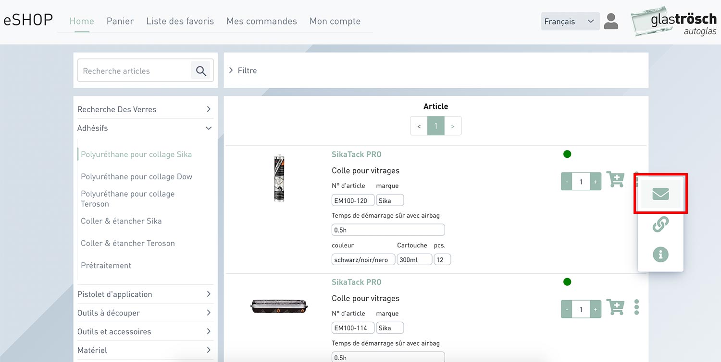
Task: Open second SikaTack PRO sausage title
Action: tap(357, 282)
